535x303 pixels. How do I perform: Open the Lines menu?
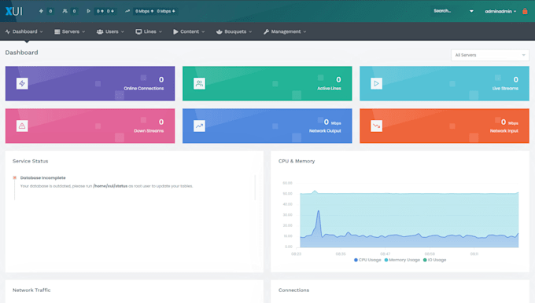[149, 31]
